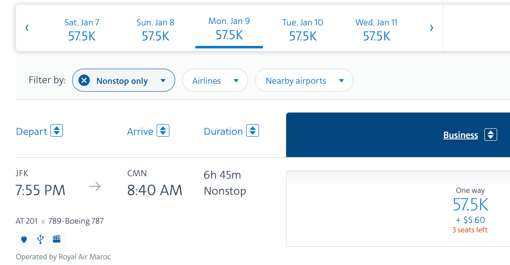
Task: Click the power outlet amenity icon
Action: coord(24,239)
